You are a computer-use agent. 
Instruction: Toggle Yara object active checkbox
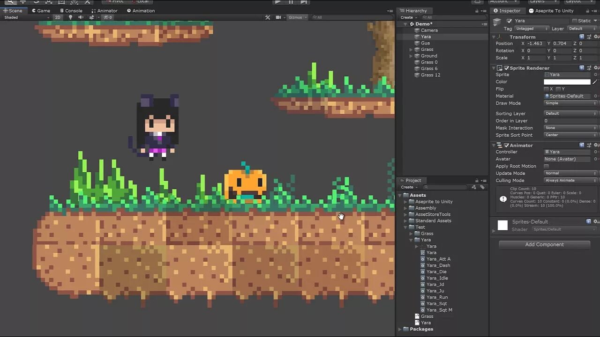pos(509,21)
